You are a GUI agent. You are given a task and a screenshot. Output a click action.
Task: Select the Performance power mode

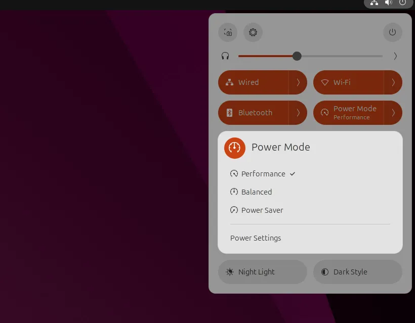[310, 174]
